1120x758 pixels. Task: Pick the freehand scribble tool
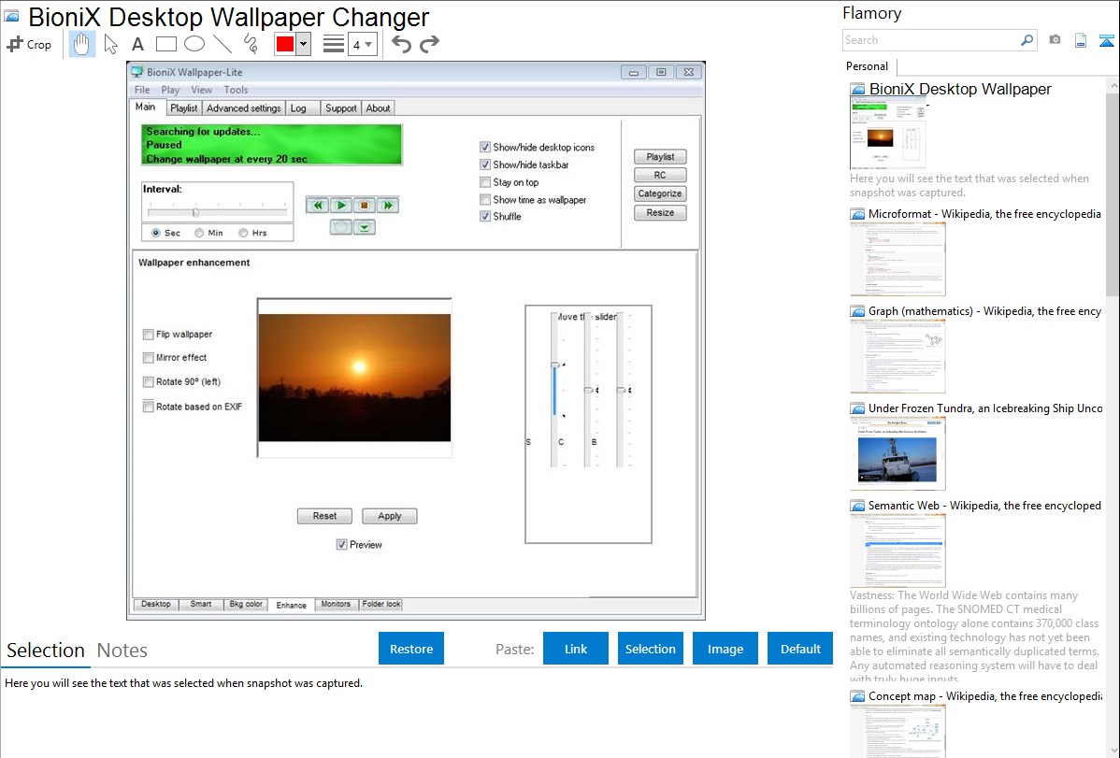pos(251,44)
